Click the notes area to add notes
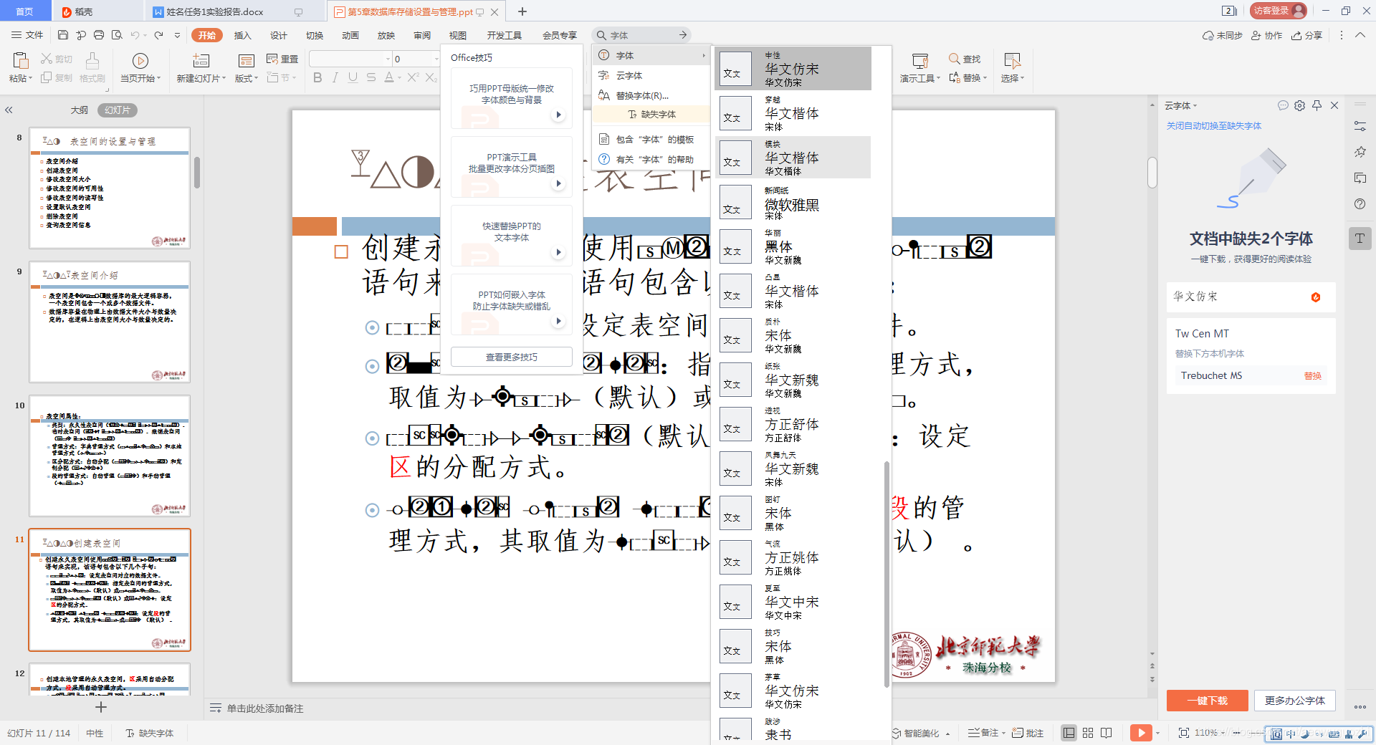This screenshot has width=1376, height=745. pyautogui.click(x=265, y=708)
